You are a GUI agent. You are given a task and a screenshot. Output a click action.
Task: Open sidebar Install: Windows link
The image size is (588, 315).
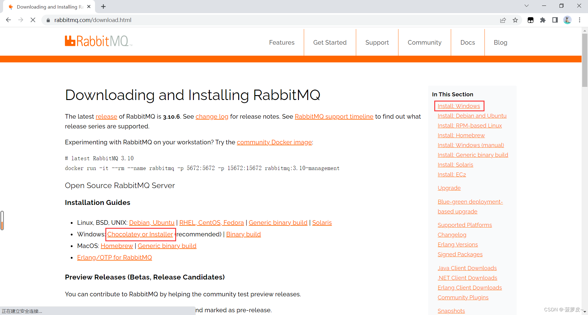pyautogui.click(x=459, y=106)
